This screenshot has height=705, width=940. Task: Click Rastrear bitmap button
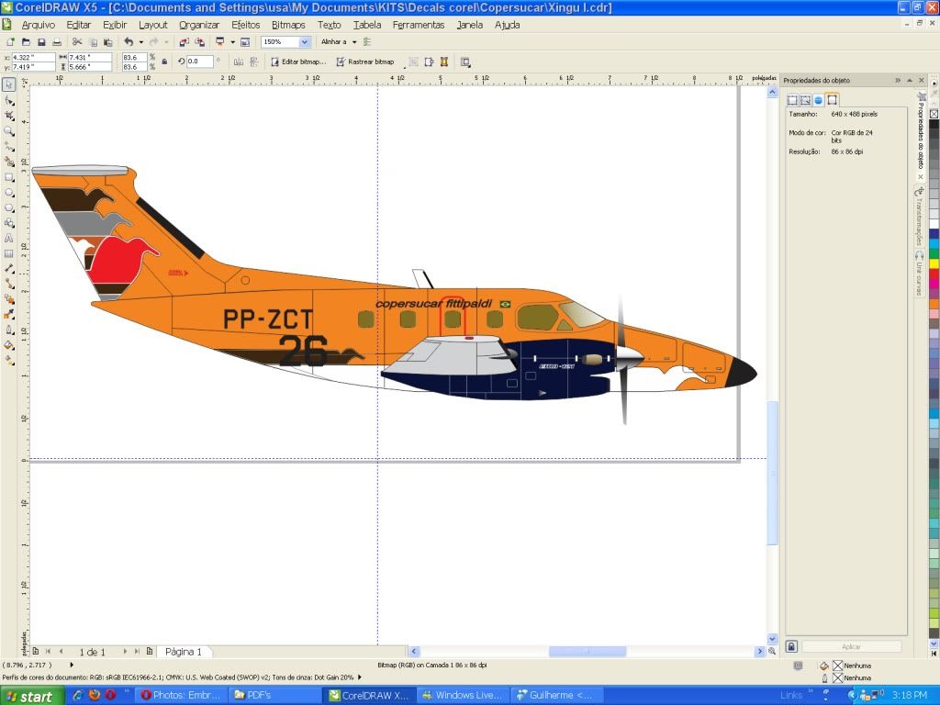pos(365,62)
